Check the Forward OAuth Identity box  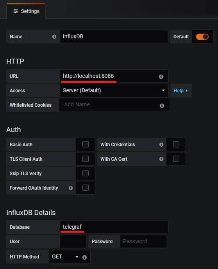click(85, 188)
